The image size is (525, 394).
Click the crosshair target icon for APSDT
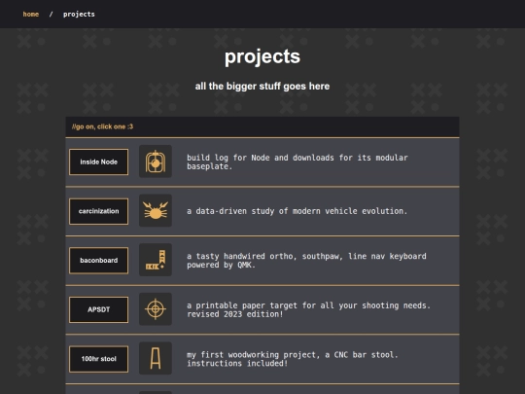tap(156, 309)
